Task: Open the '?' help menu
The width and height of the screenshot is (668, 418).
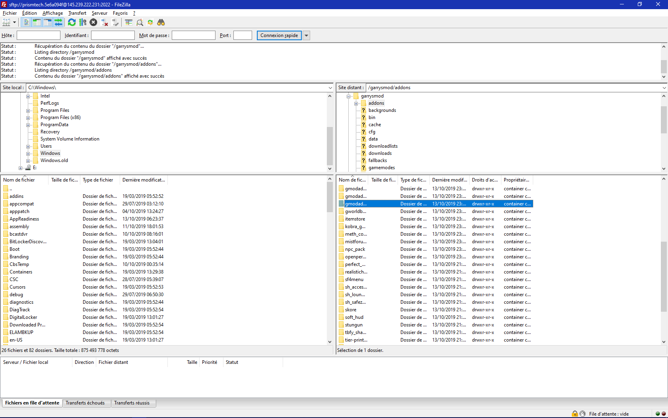Action: pos(134,13)
